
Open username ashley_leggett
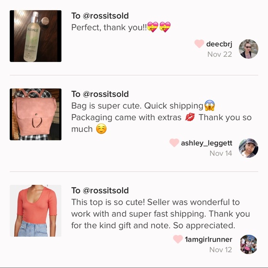pyautogui.click(x=207, y=143)
